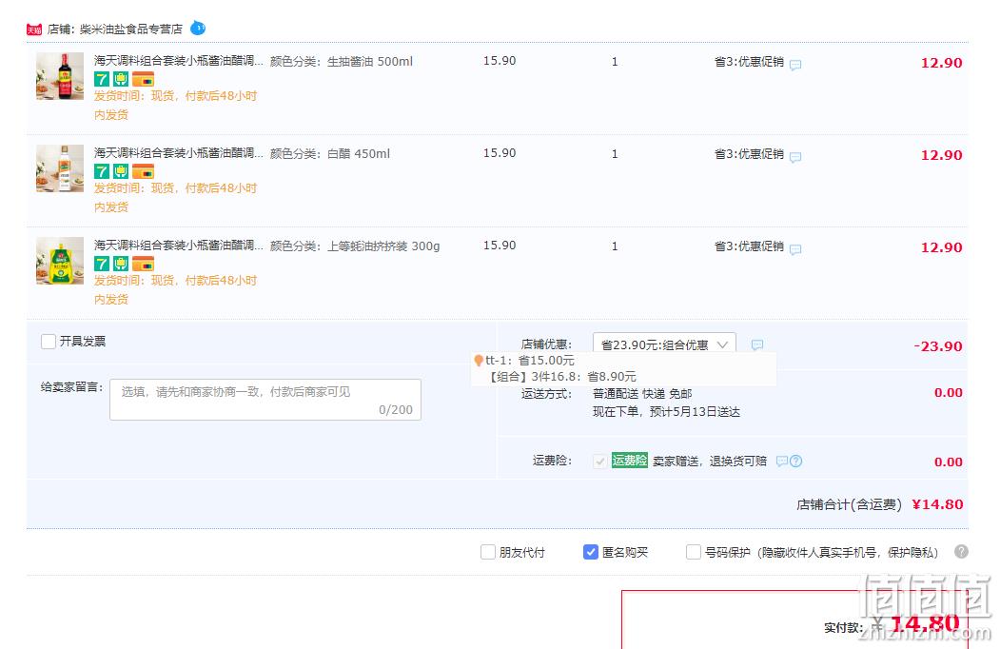This screenshot has height=649, width=1000.
Task: Click the green 7-day return icon in the 白醋 row
Action: tap(102, 171)
